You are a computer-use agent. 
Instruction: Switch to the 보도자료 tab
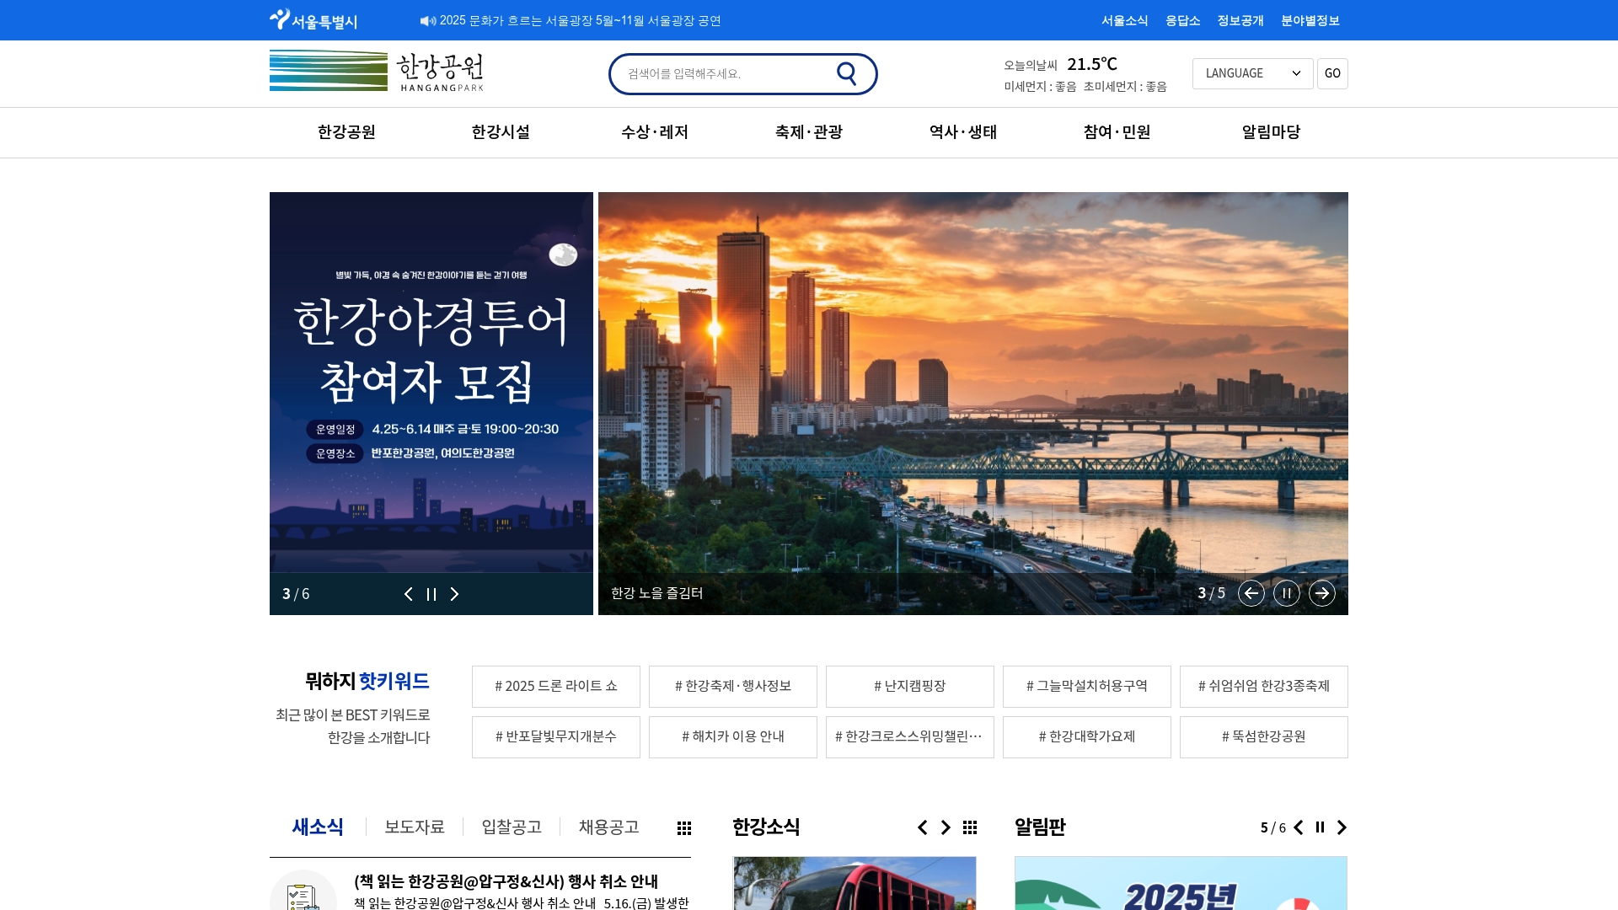coord(415,827)
